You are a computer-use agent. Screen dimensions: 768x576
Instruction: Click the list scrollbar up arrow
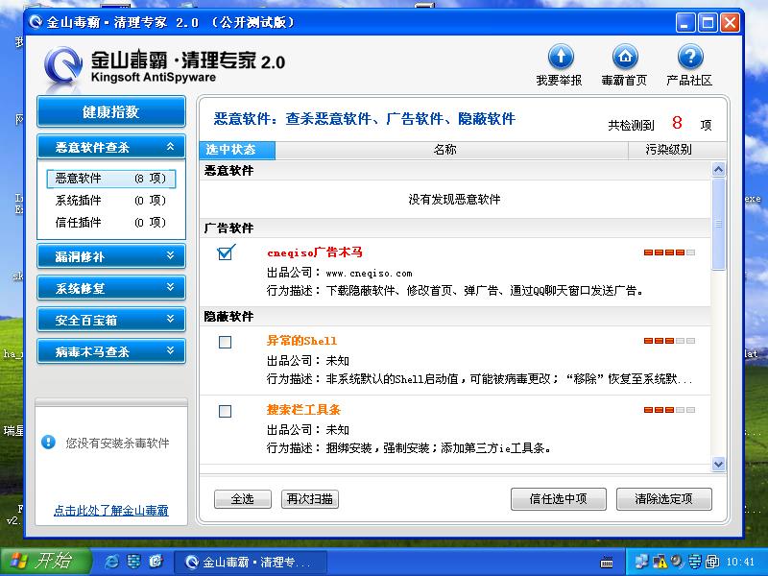(x=718, y=170)
